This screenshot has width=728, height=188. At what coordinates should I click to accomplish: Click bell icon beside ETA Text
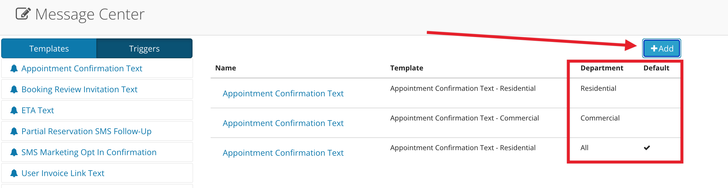click(x=14, y=110)
